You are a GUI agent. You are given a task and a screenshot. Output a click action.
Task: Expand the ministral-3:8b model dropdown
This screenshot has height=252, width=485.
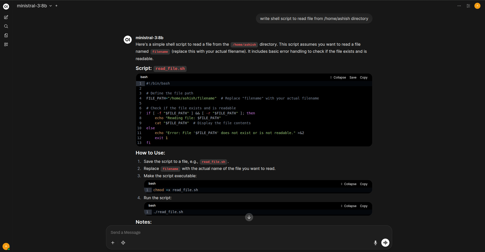point(51,6)
